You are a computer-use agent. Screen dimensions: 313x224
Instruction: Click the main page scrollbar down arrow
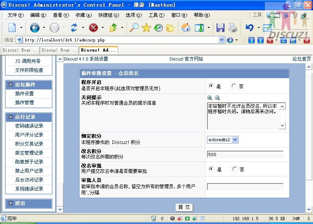click(x=309, y=210)
